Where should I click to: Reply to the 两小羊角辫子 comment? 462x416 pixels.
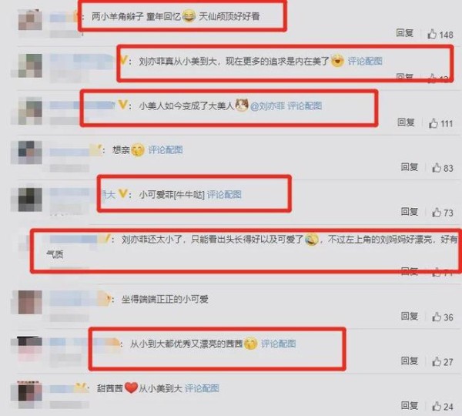404,32
